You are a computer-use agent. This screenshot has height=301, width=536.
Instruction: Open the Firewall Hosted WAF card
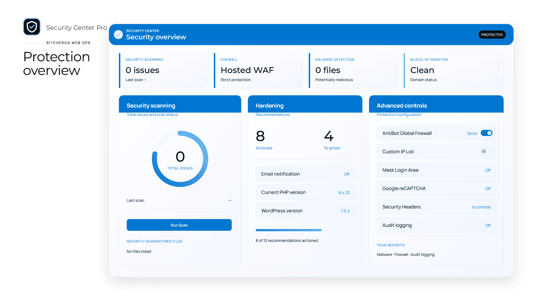point(258,71)
